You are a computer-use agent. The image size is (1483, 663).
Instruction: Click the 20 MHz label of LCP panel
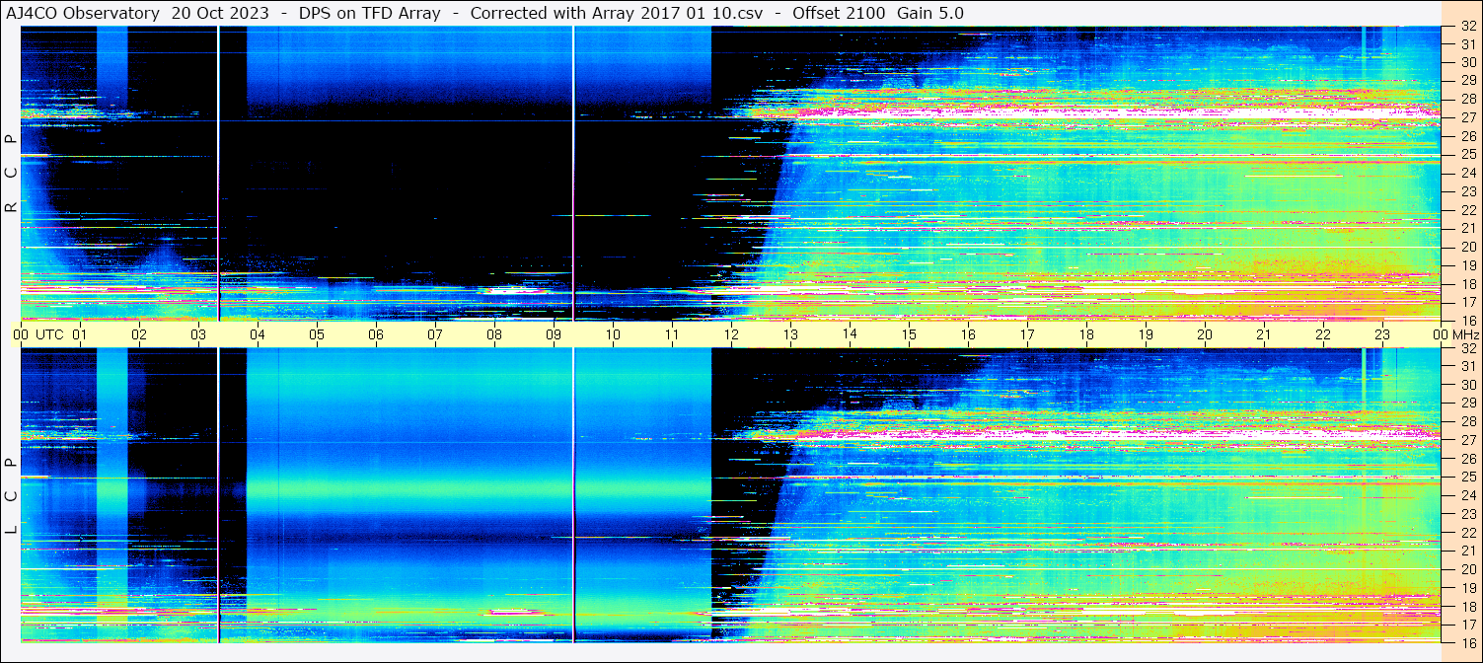[1467, 569]
